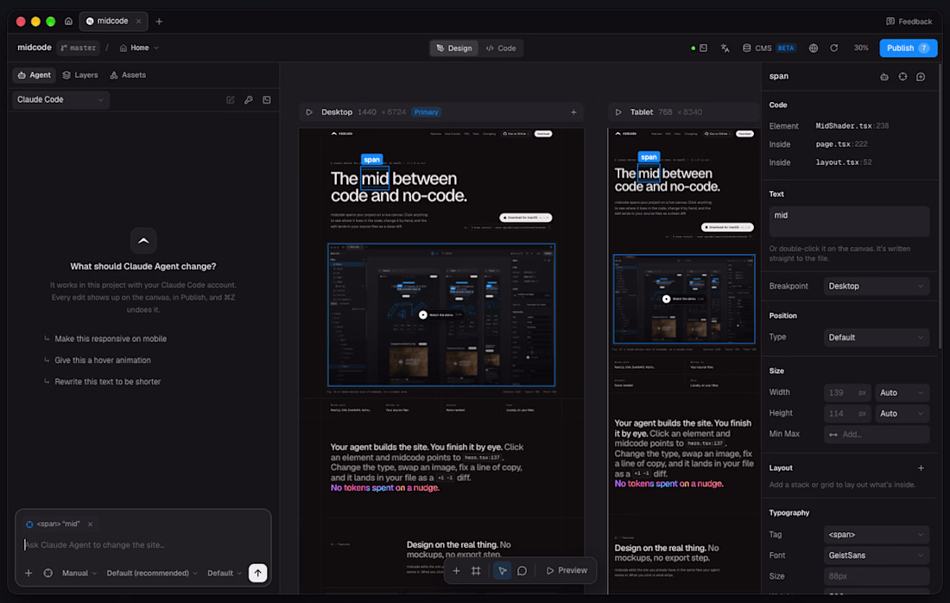Screen dimensions: 950x603
Task: Open the key icon in the agent panel
Action: pos(249,100)
